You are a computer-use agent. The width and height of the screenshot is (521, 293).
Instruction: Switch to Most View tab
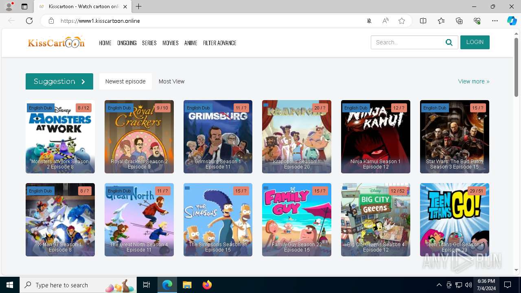pyautogui.click(x=171, y=81)
